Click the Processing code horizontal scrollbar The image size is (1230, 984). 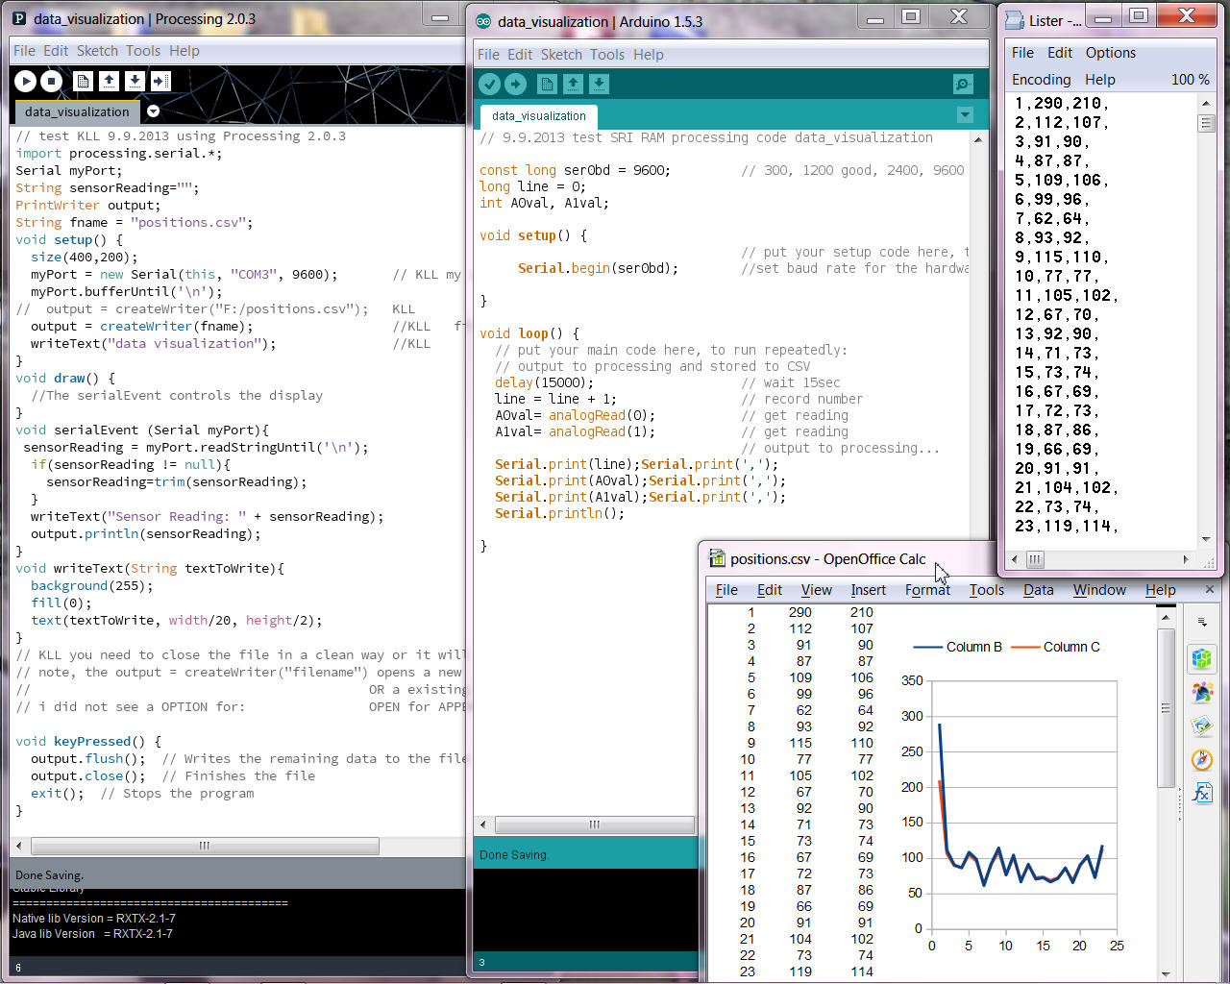pyautogui.click(x=204, y=847)
